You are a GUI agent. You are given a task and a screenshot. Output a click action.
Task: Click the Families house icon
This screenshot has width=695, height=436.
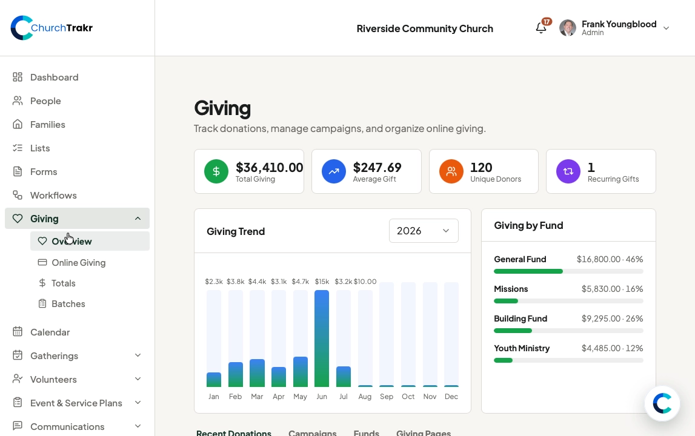[x=18, y=124]
